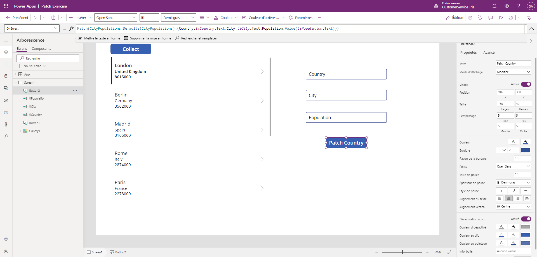
Task: Add a Nouvel écran
Action: (32, 66)
